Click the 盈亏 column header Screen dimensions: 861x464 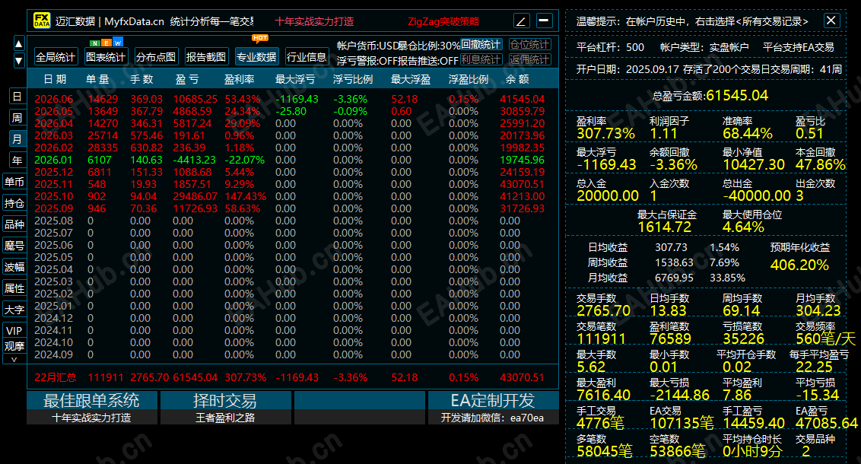coord(187,79)
